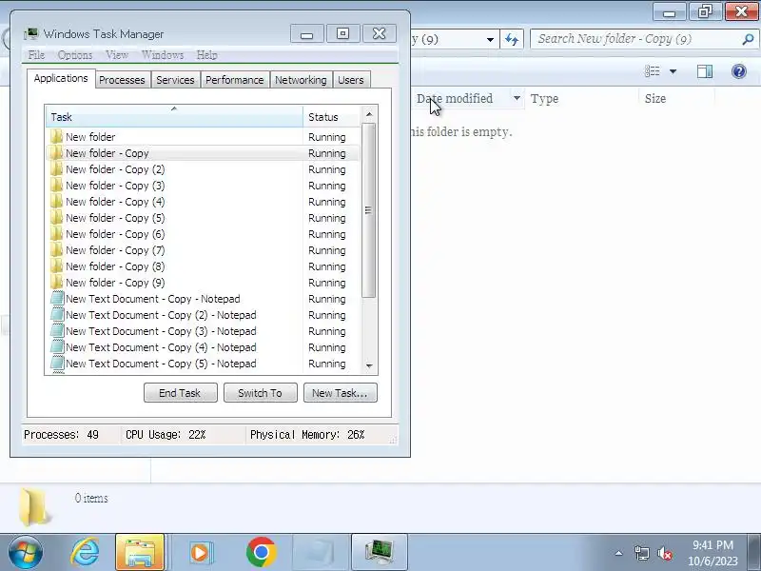Show hidden system tray icons

click(x=619, y=553)
